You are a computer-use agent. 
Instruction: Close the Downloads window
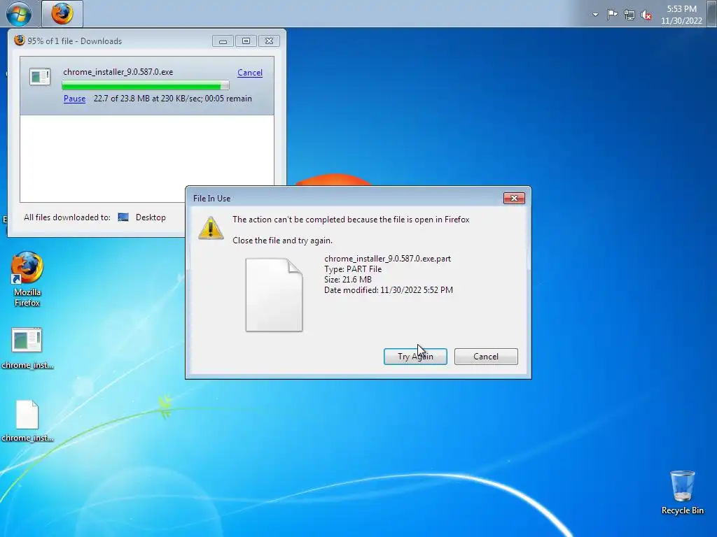[x=270, y=41]
